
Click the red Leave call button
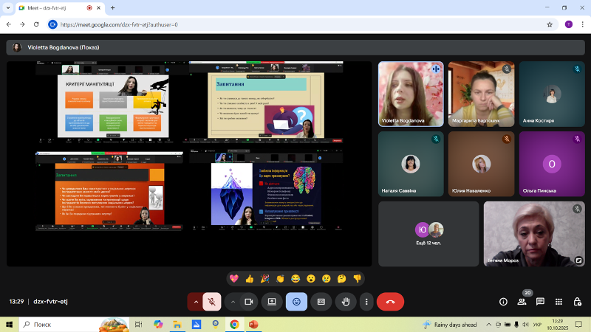click(390, 301)
